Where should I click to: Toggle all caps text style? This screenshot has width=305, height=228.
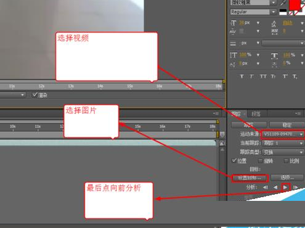[x=263, y=76]
